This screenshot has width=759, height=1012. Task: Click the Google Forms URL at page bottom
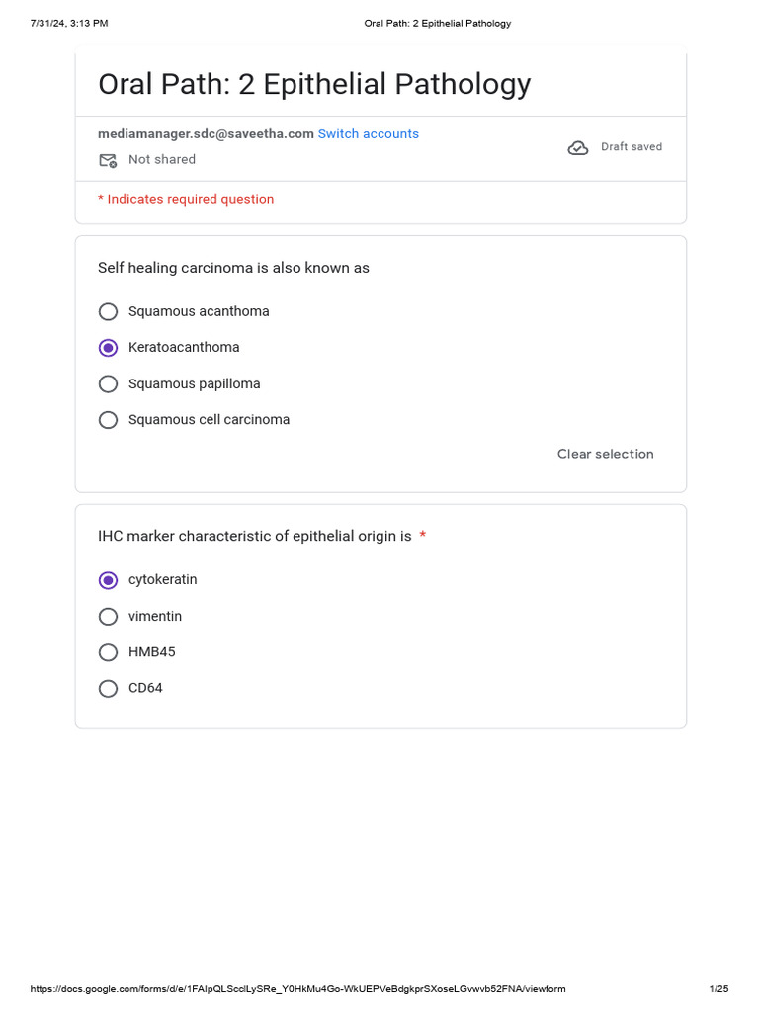tap(297, 988)
